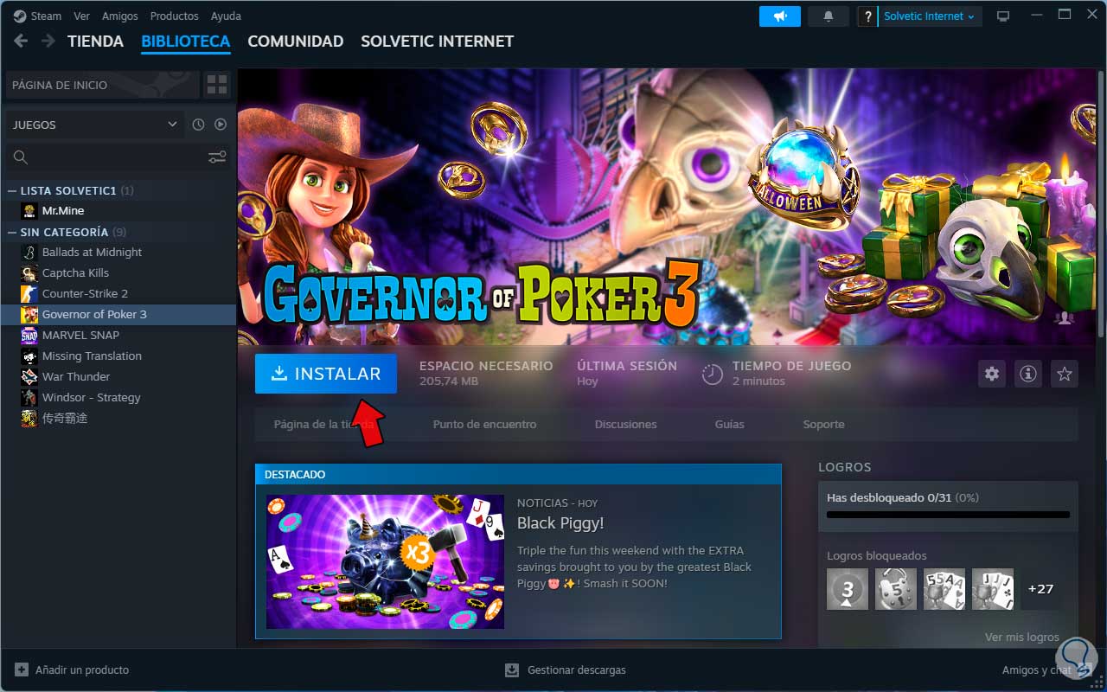This screenshot has height=692, width=1107.
Task: Switch to the Discusiones tab
Action: pos(625,424)
